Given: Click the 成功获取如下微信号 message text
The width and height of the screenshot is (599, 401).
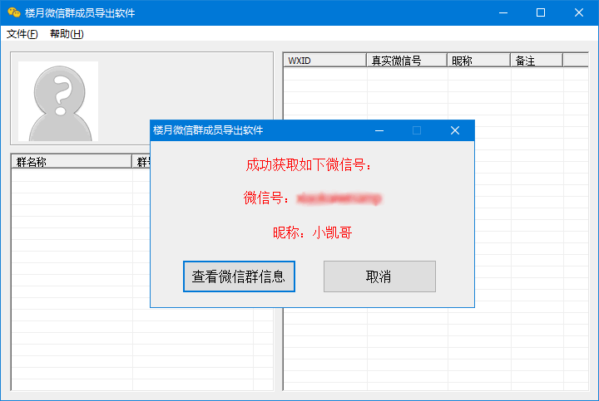Looking at the screenshot, I should [x=309, y=164].
